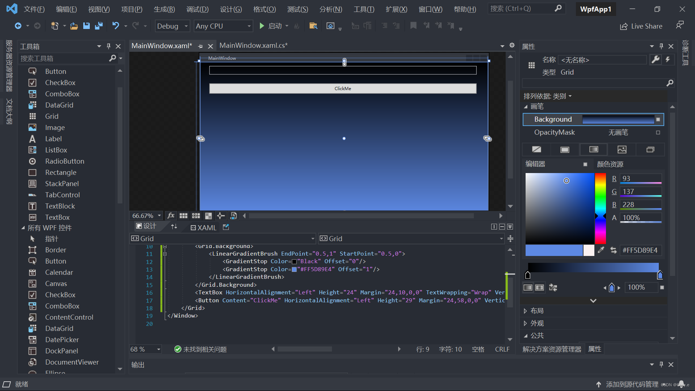Click the blue gradient stop marker

660,276
